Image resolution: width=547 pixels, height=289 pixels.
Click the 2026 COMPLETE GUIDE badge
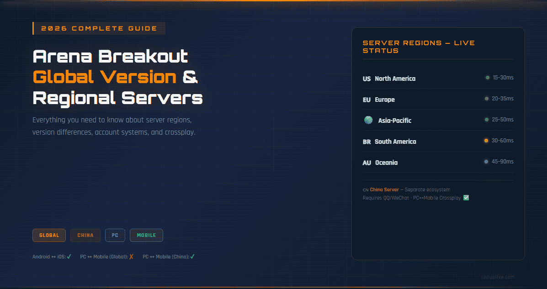[99, 29]
